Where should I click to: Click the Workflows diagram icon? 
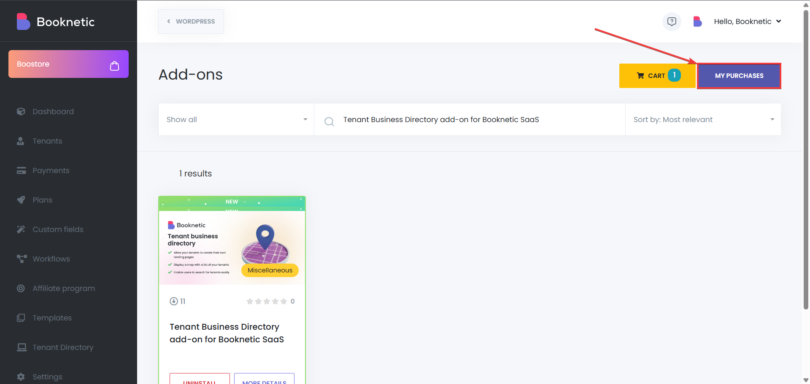[22, 259]
